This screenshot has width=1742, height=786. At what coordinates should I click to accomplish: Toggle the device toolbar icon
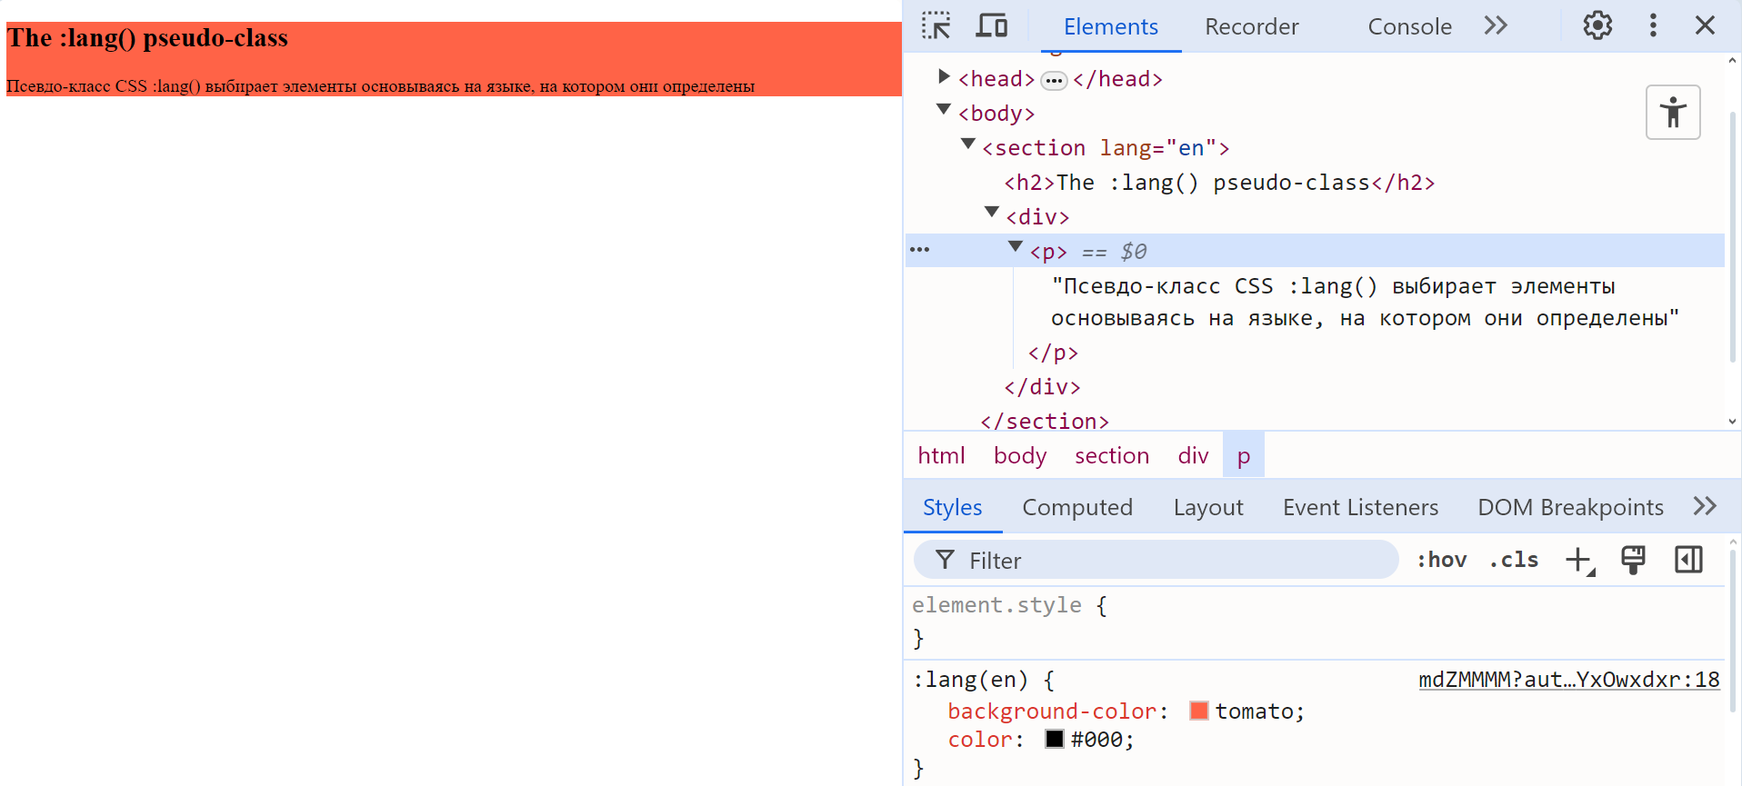point(991,25)
